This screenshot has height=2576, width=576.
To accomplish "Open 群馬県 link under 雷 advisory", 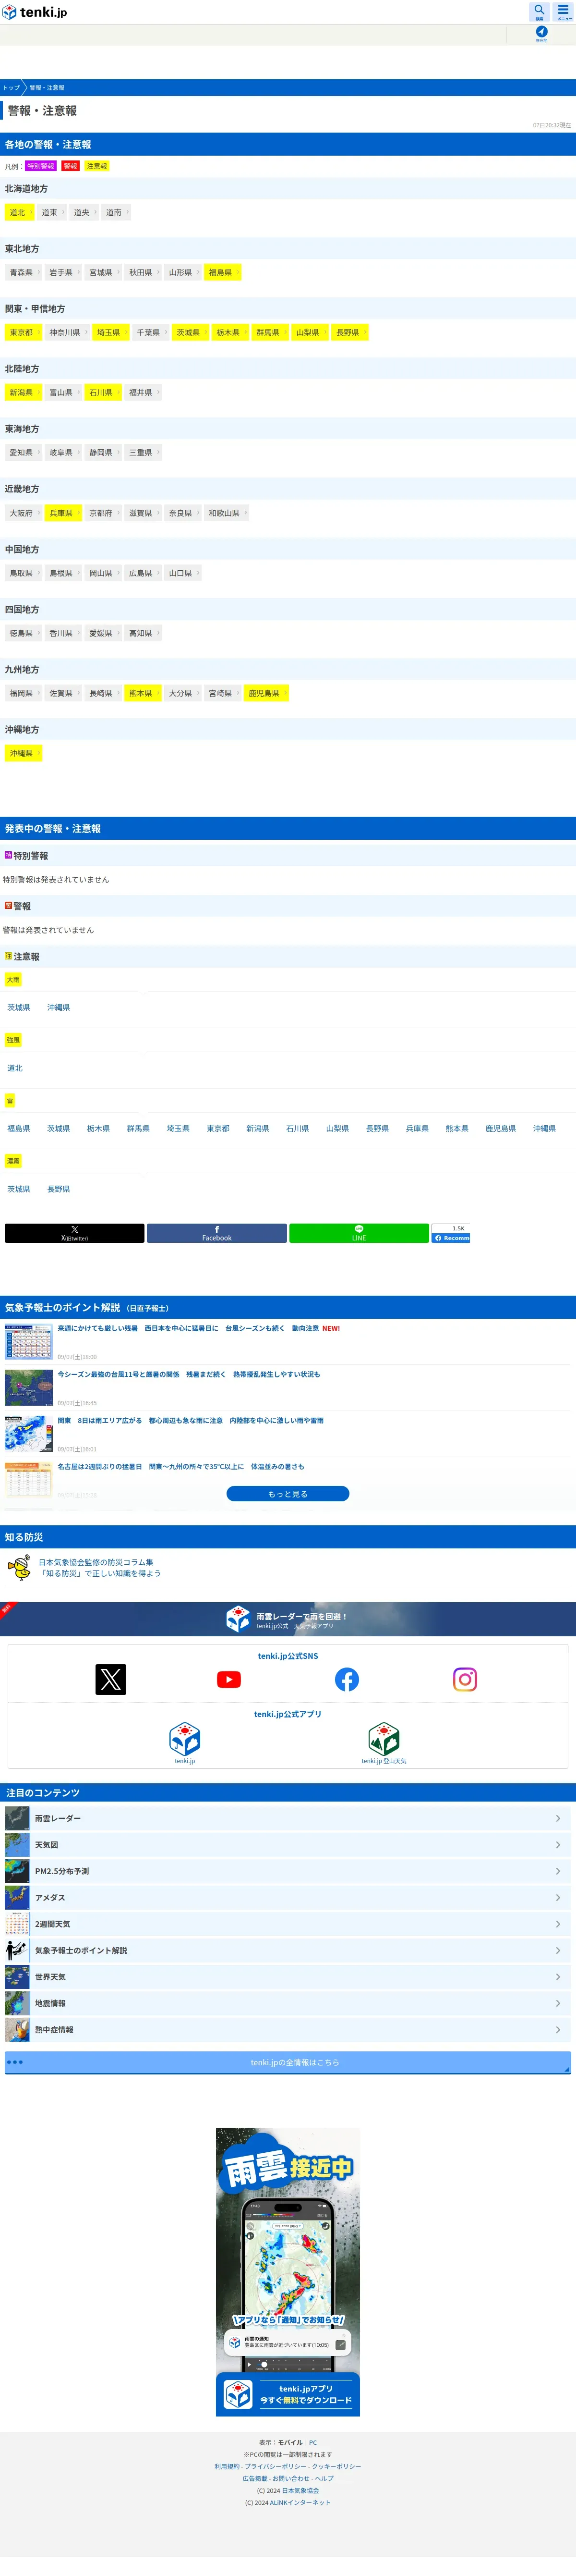I will [138, 1128].
